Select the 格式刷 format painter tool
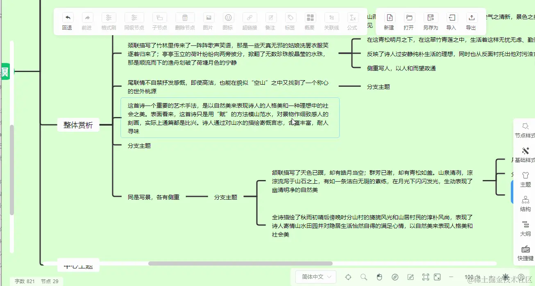Screen dimensions: 535x286 pos(109,21)
